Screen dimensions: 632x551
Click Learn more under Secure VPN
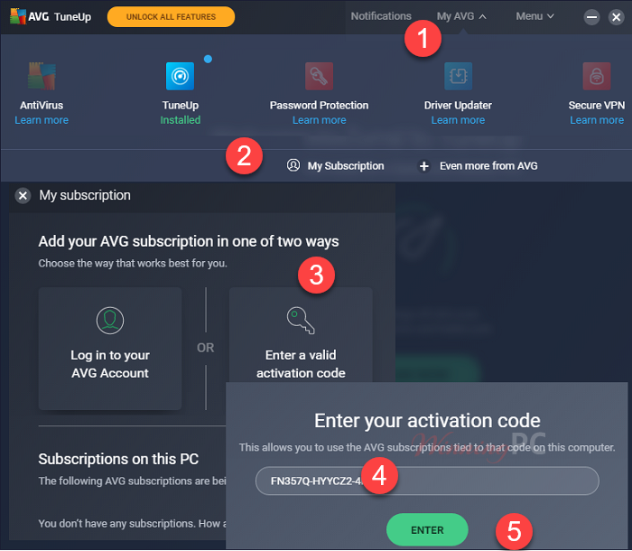597,120
